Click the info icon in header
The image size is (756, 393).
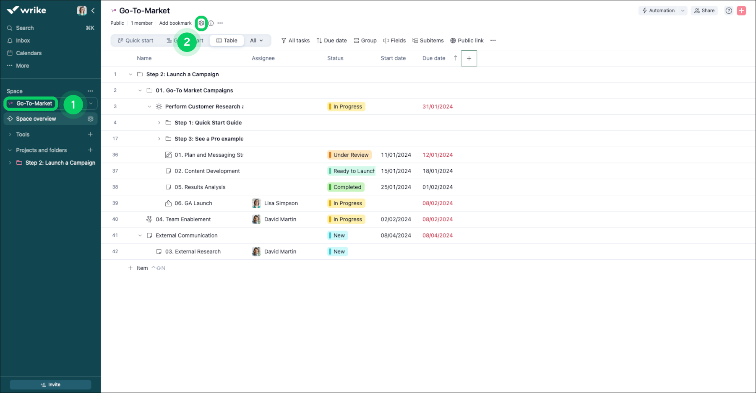[x=211, y=23]
